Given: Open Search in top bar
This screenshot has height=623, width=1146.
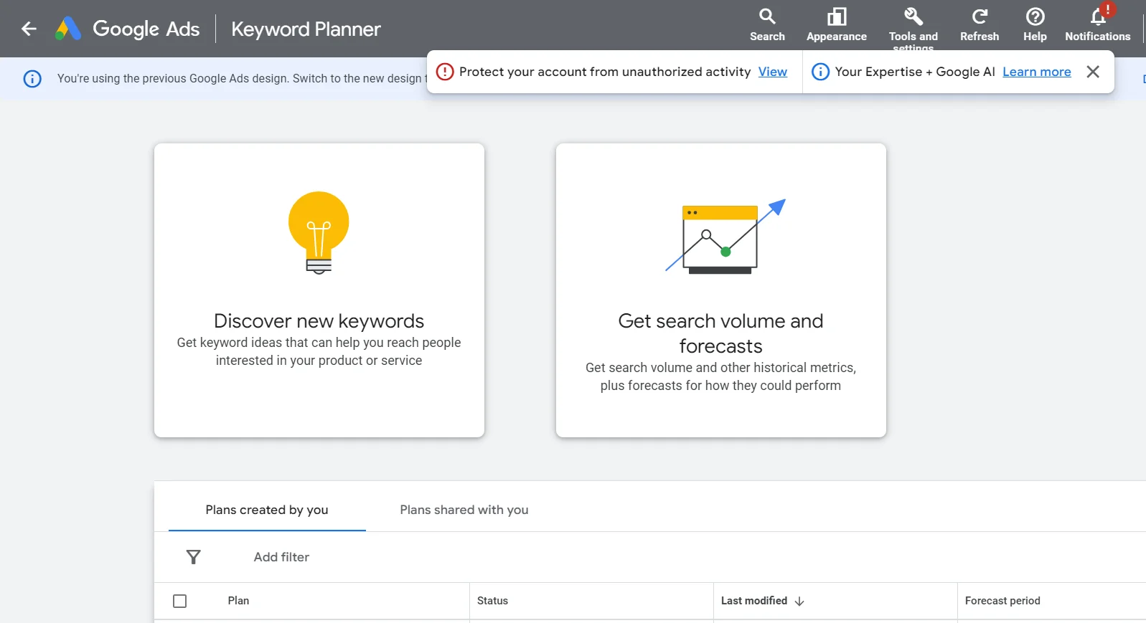Looking at the screenshot, I should coord(767,25).
